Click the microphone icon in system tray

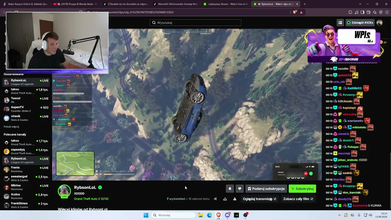pos(359,215)
